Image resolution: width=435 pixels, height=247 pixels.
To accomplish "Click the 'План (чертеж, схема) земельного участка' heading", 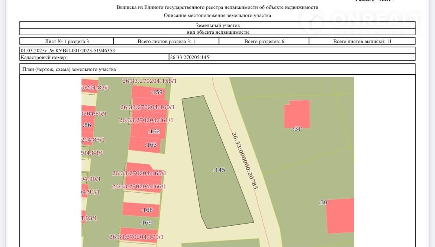I will point(69,69).
